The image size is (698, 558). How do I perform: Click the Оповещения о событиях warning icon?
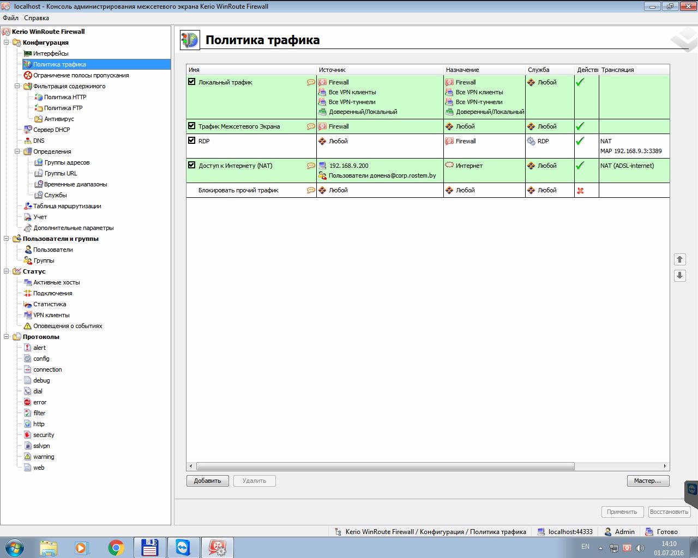pos(28,326)
